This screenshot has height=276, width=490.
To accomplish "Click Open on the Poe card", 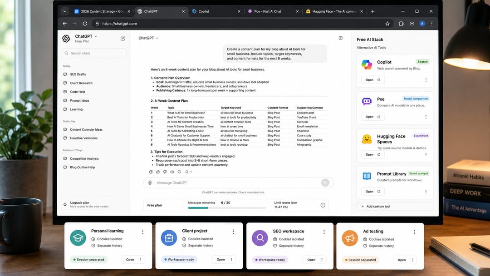I will coord(373,117).
